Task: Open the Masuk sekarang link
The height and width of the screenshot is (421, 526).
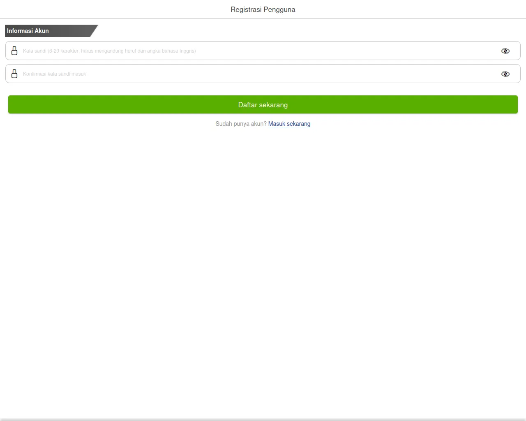Action: point(289,124)
